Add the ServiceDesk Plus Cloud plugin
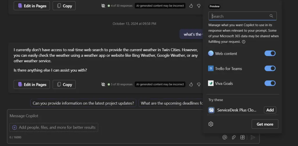Image resolution: width=298 pixels, height=146 pixels. 270,110
